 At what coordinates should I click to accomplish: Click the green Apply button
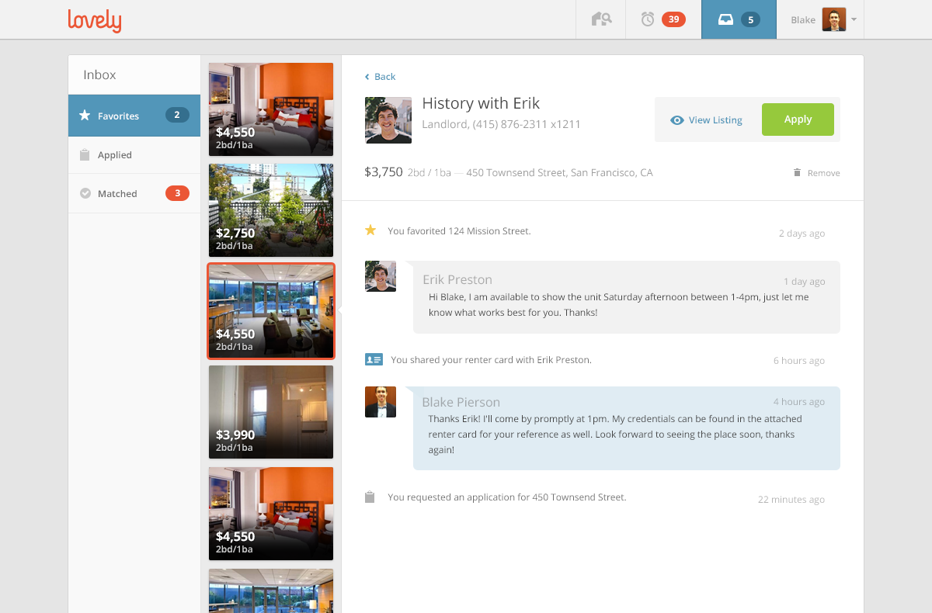(x=798, y=119)
